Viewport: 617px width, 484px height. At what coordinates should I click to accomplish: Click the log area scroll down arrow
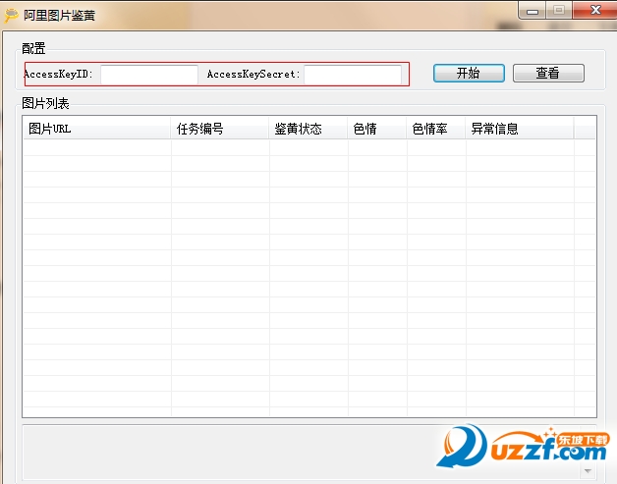tap(588, 470)
